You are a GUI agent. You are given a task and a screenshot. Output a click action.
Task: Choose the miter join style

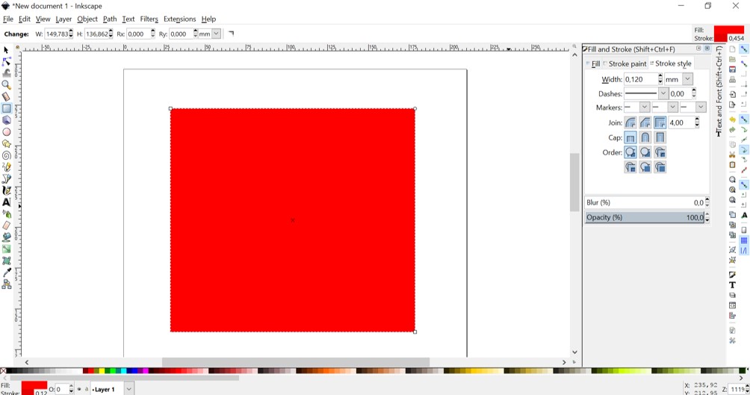tap(660, 123)
